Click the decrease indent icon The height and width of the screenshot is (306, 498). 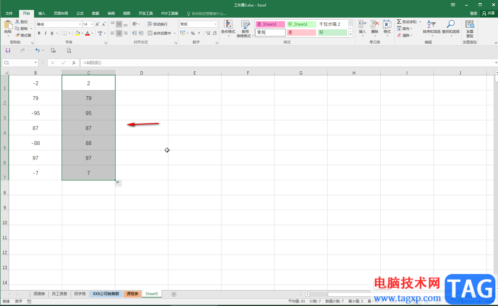(x=135, y=33)
